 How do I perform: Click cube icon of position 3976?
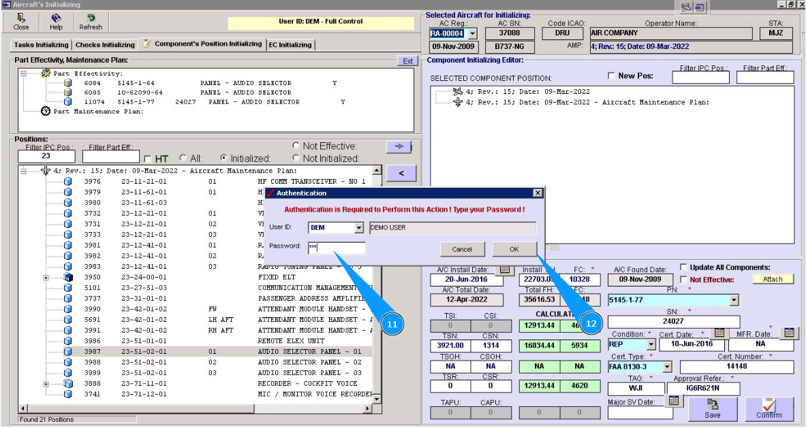coord(68,181)
